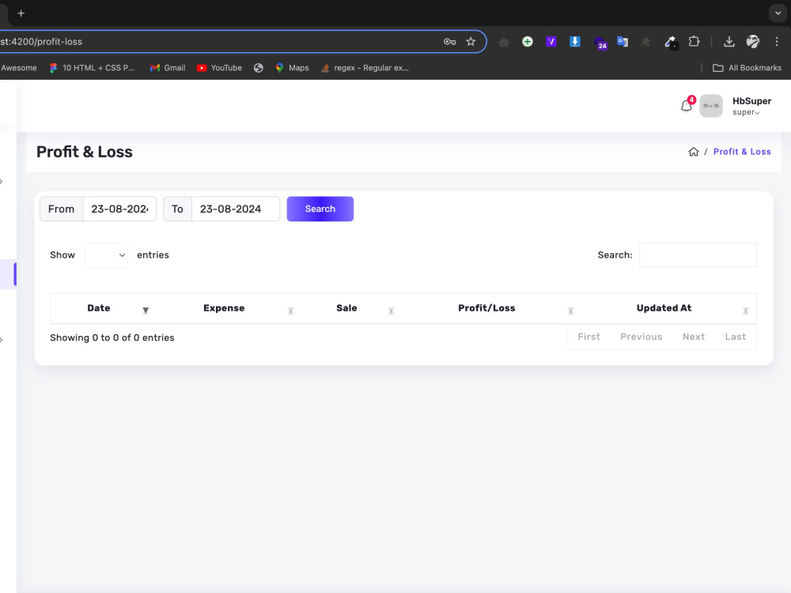The width and height of the screenshot is (791, 593).
Task: Open the extension with the 24 badge
Action: click(x=600, y=43)
